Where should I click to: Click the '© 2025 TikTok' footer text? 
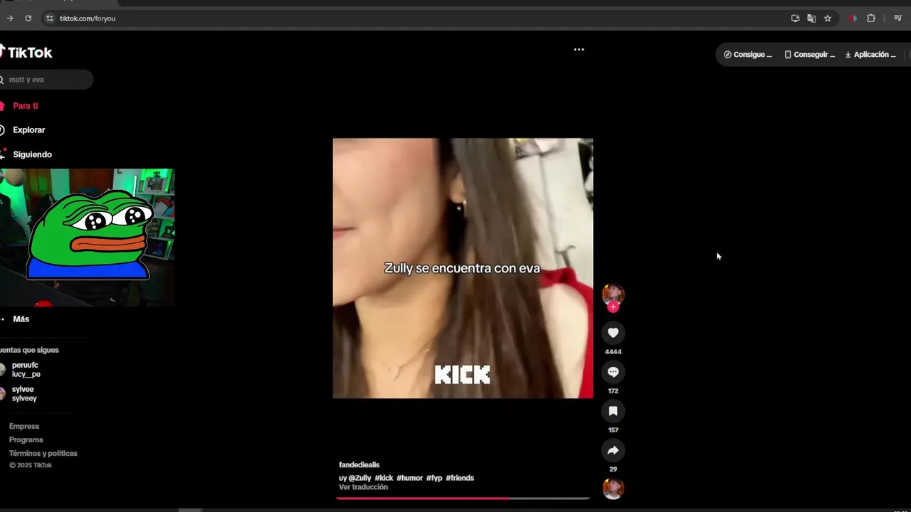click(31, 465)
